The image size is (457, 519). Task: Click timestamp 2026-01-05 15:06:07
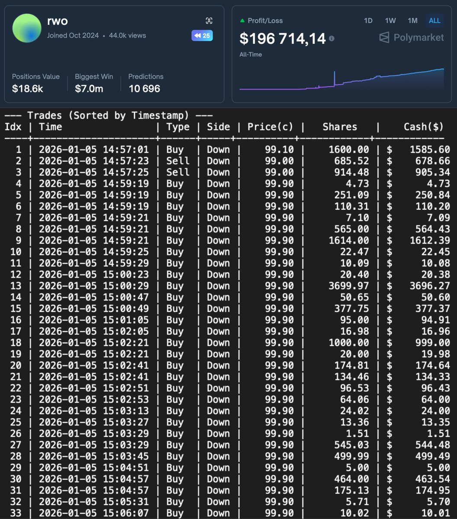(x=94, y=513)
